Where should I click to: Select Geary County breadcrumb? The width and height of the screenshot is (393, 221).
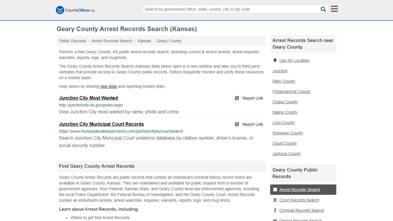[169, 41]
